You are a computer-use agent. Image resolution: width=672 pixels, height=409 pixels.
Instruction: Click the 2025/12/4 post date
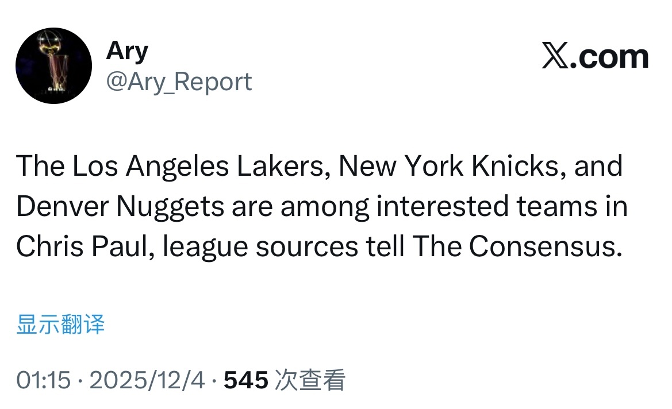tap(147, 380)
